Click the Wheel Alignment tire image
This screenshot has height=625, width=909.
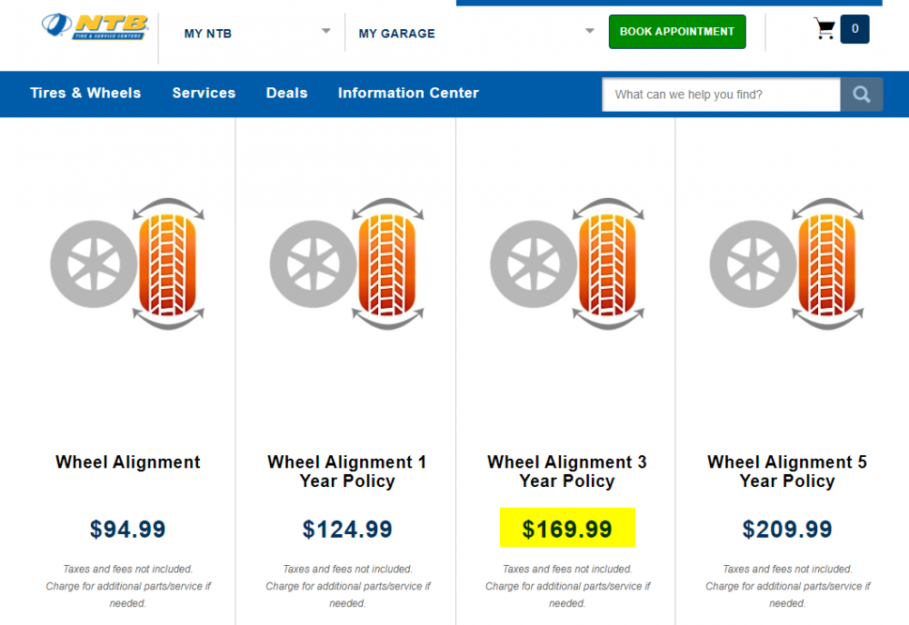[x=127, y=263]
